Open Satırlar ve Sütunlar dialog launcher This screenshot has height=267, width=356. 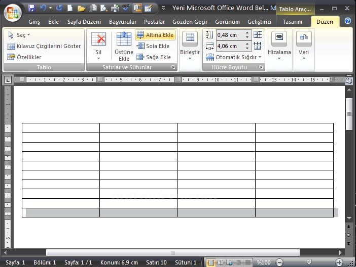click(173, 67)
